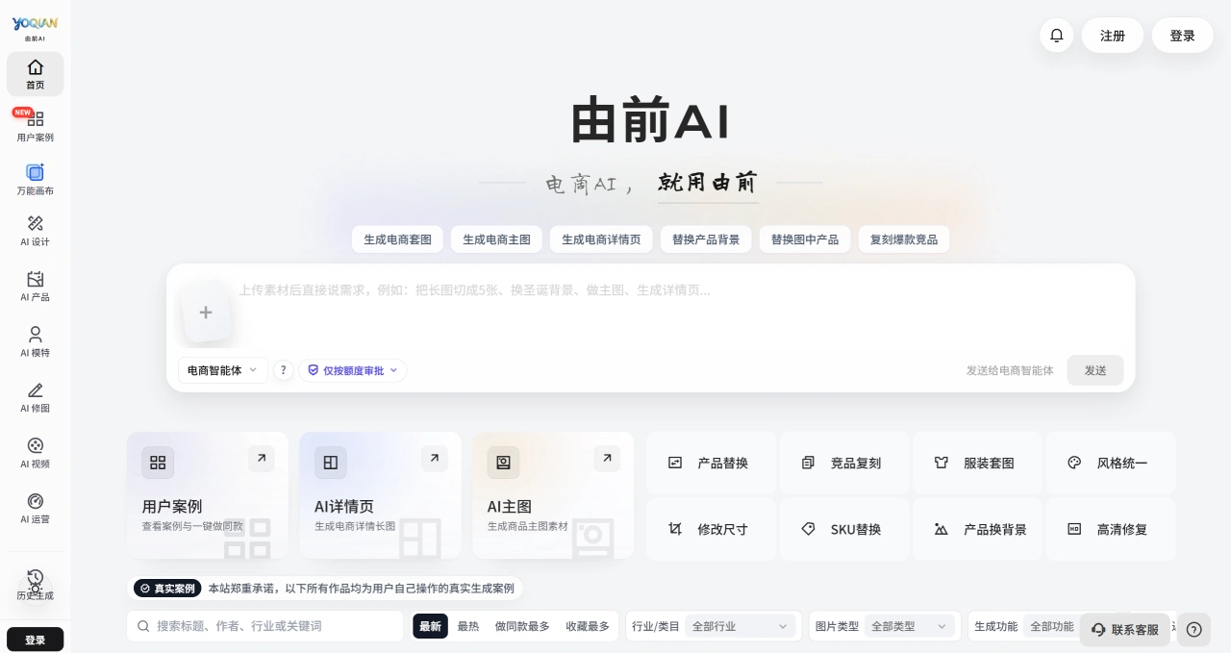1231x653 pixels.
Task: Click the 真实案例 badge
Action: point(167,589)
